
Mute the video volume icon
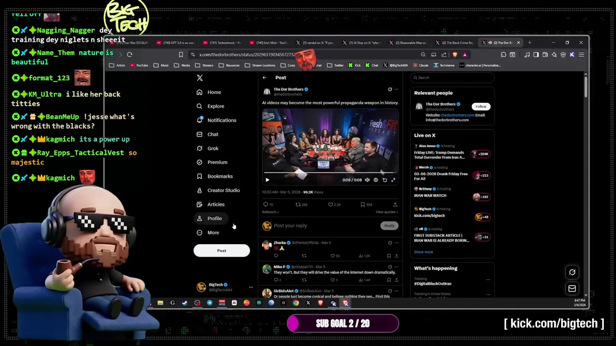(x=367, y=180)
